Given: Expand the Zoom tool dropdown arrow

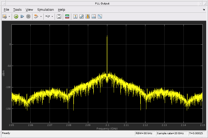Looking at the screenshot, I should coord(52,16).
